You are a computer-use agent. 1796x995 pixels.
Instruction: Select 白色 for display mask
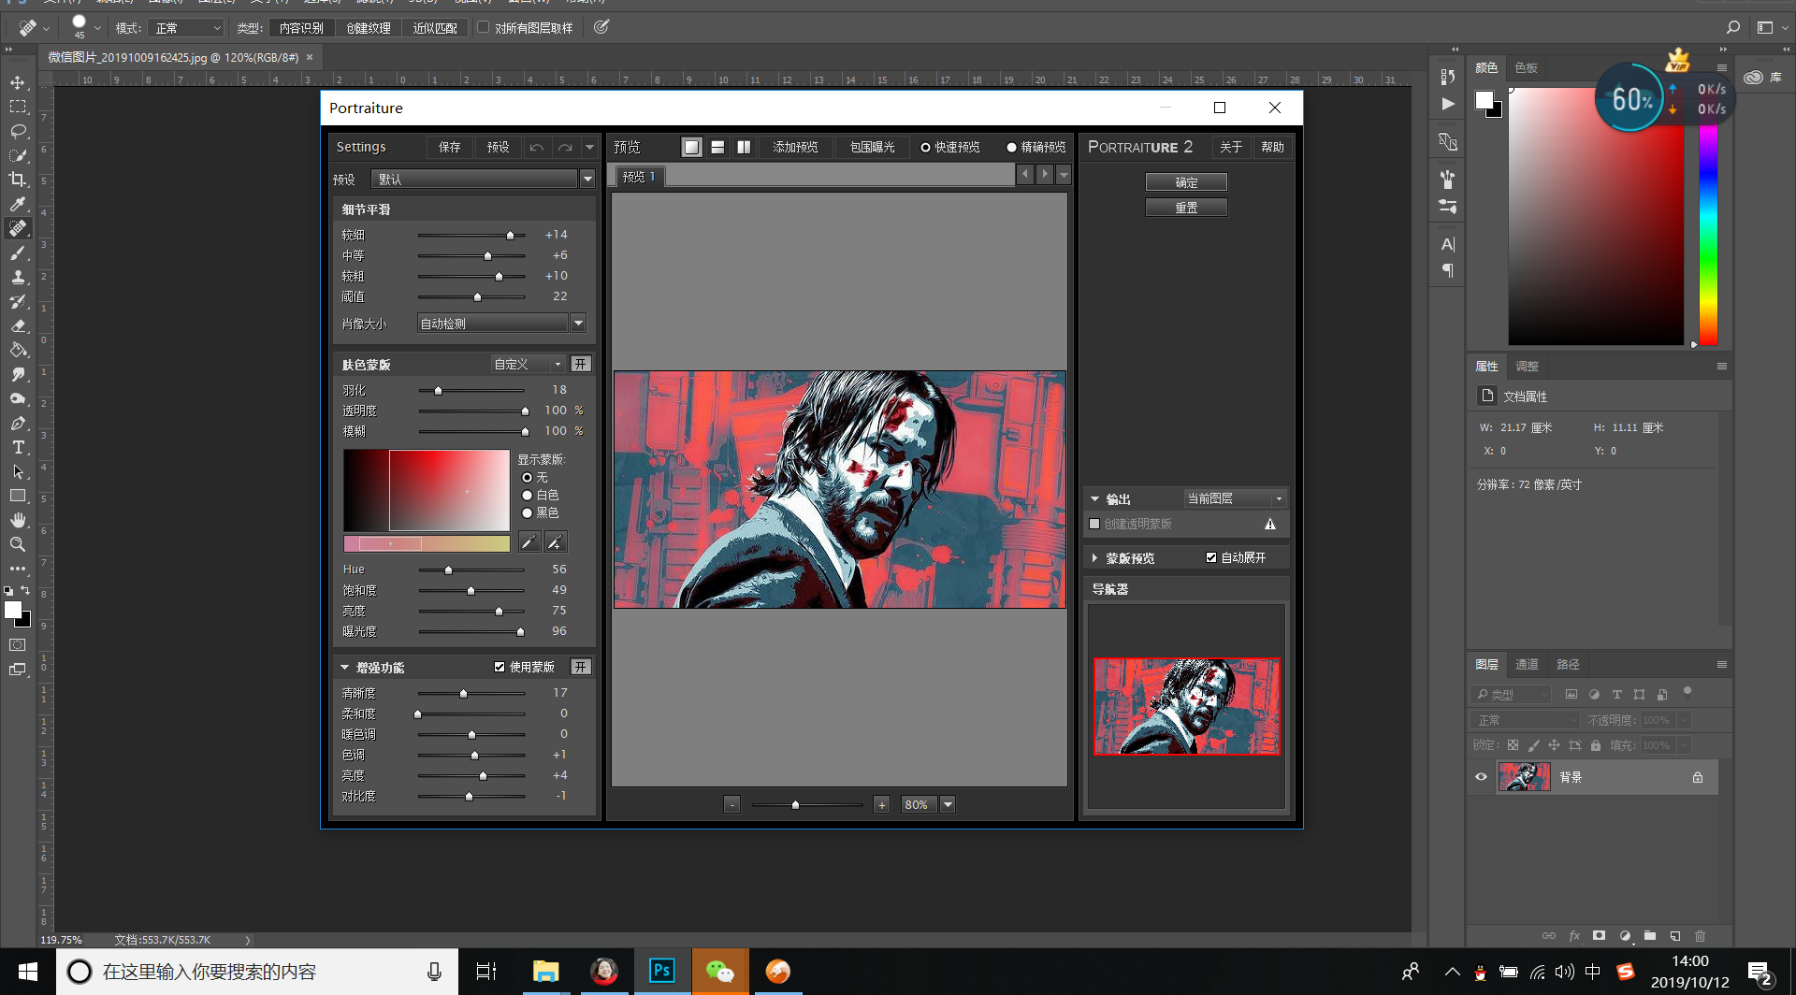point(528,495)
